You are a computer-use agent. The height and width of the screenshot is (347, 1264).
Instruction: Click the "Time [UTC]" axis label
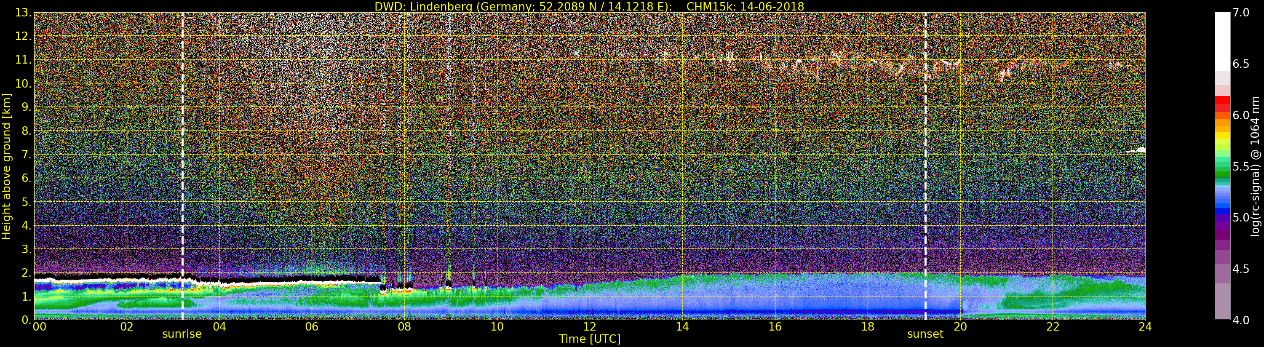pos(590,339)
